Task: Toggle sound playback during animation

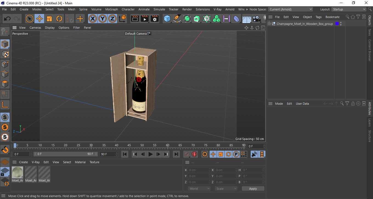Action: tap(254, 154)
